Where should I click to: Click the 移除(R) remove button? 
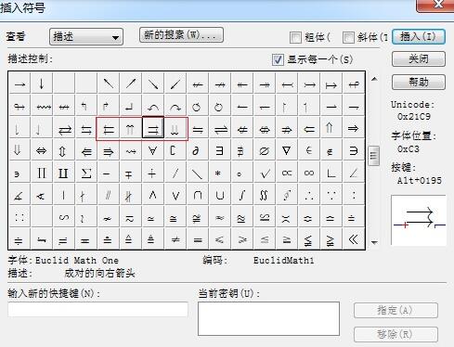pos(396,334)
